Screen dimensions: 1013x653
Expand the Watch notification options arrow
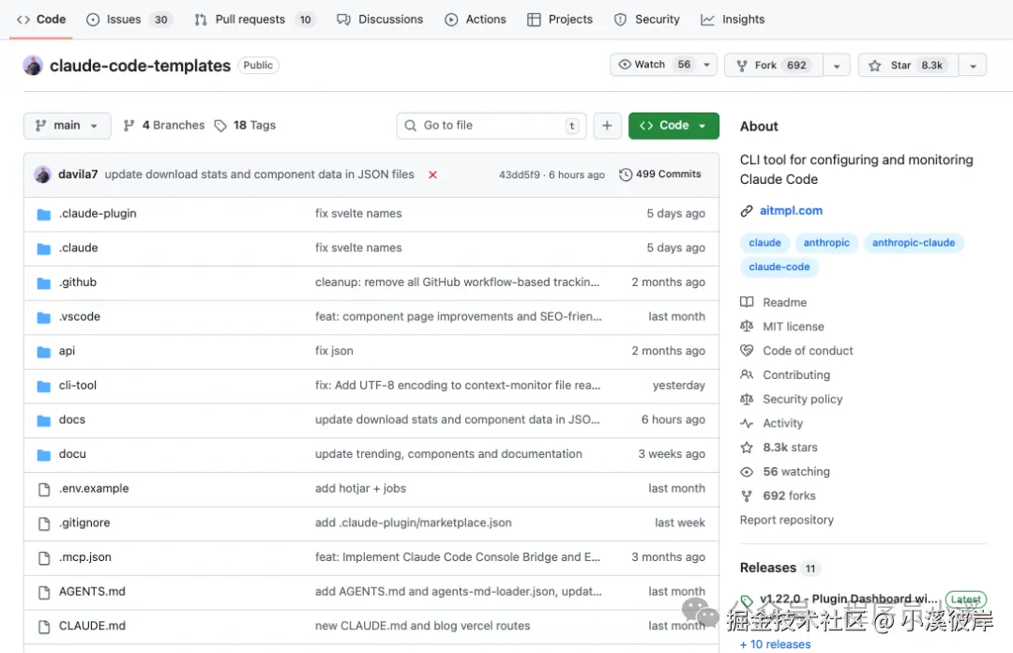[x=707, y=65]
